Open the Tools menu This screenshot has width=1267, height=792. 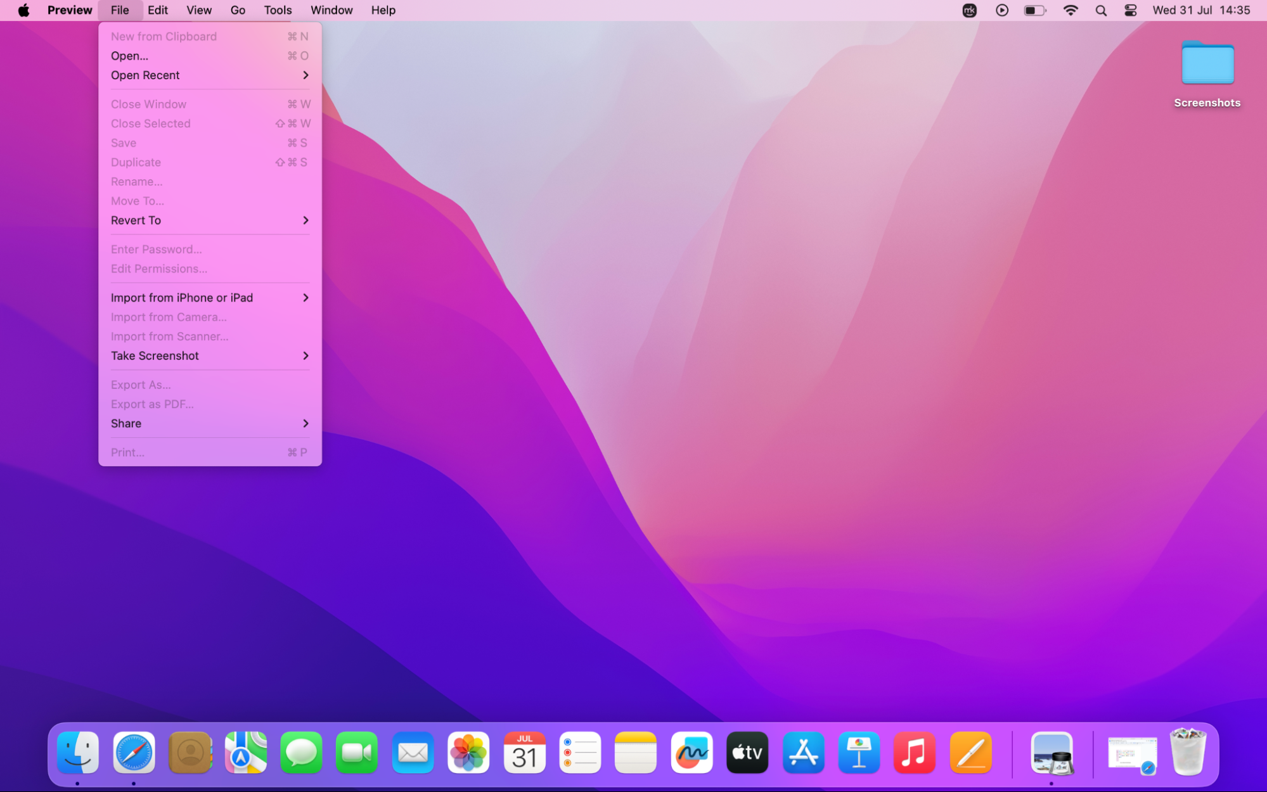pyautogui.click(x=278, y=10)
